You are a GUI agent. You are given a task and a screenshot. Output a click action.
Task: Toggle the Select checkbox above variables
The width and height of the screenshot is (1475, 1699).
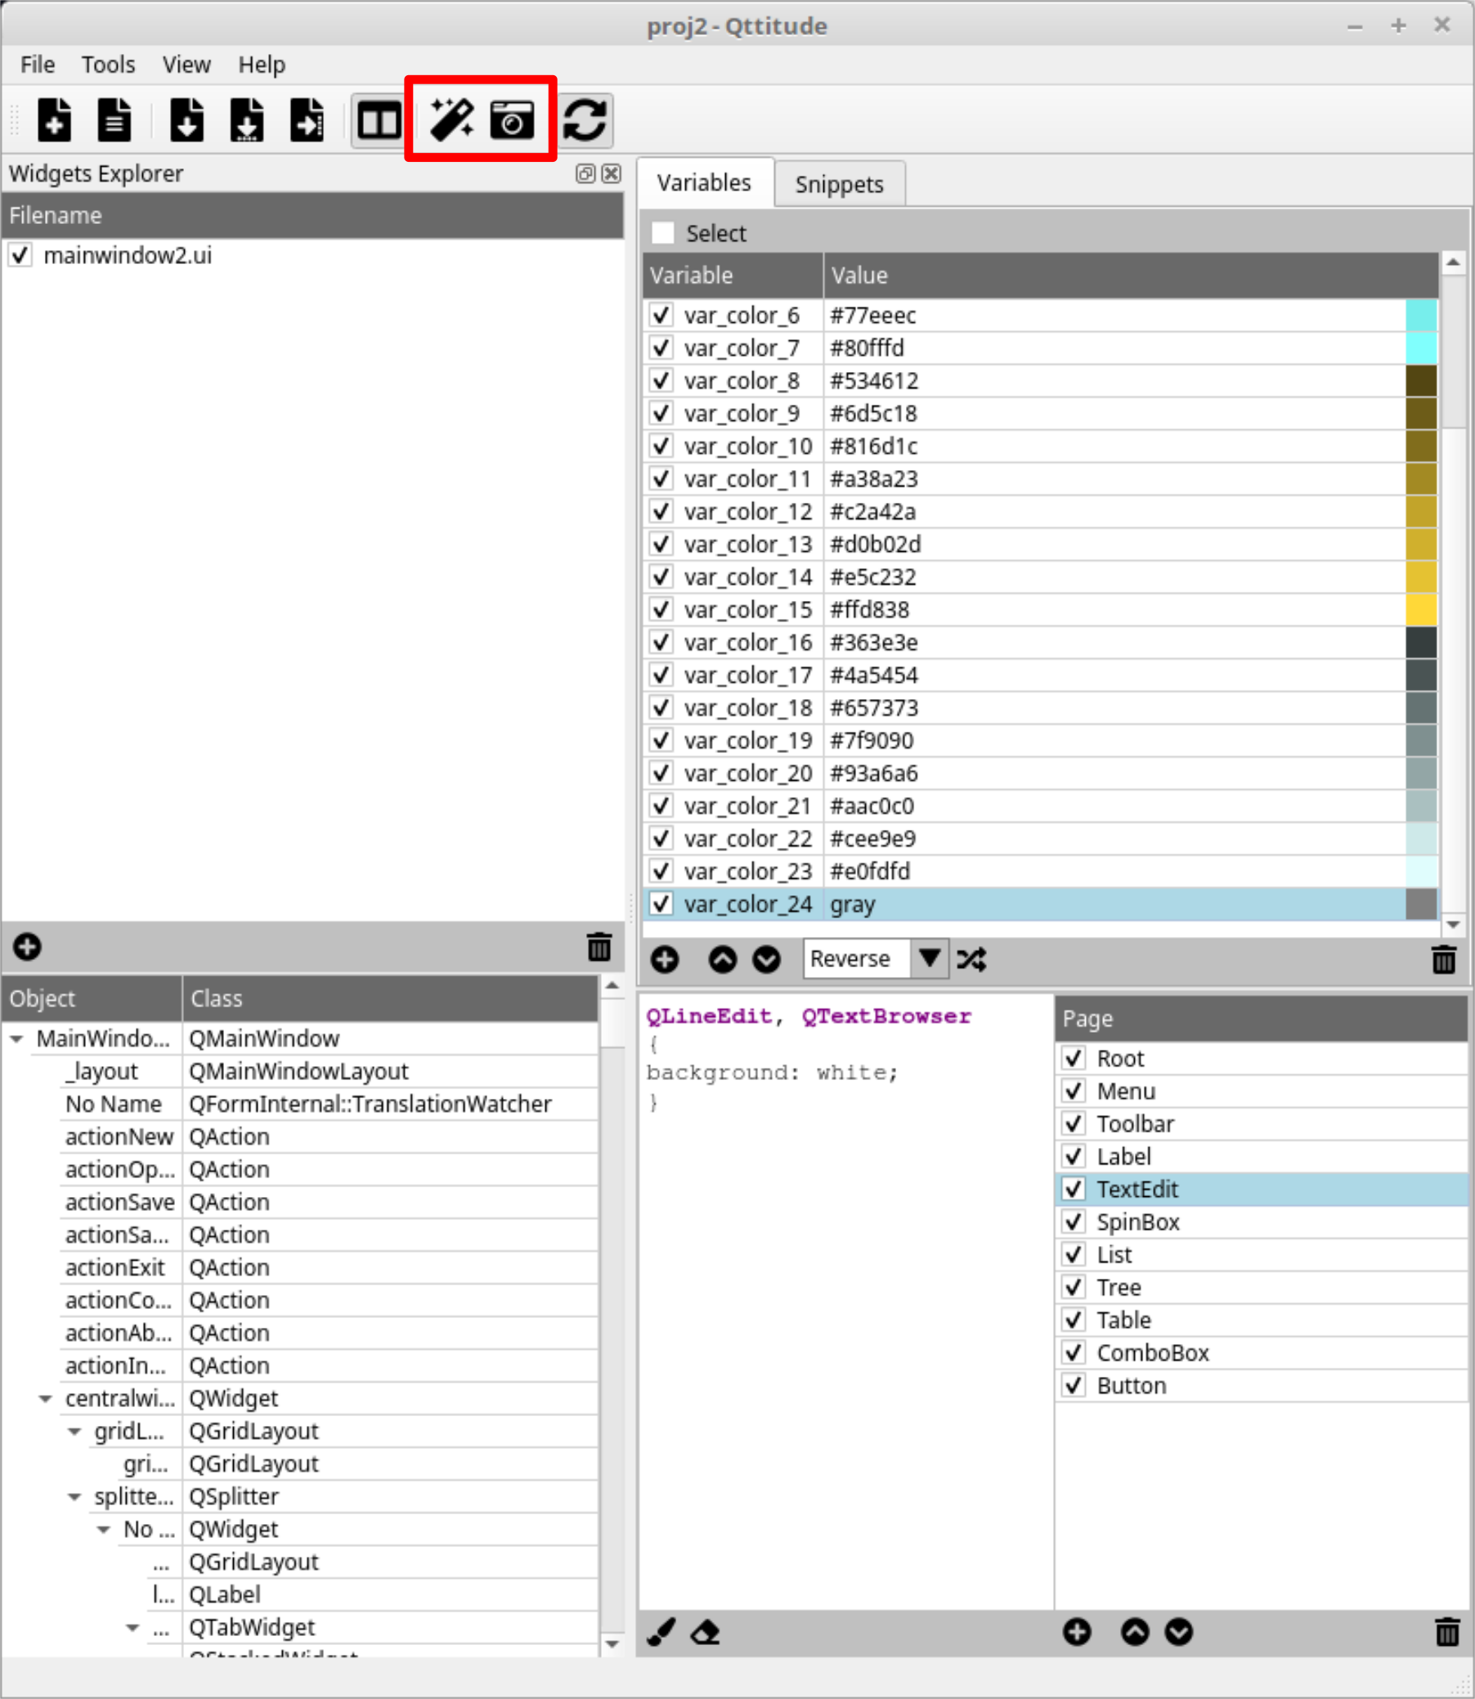coord(662,233)
